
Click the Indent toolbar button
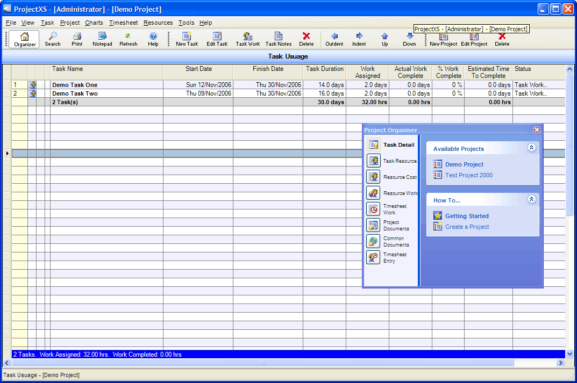click(x=358, y=38)
